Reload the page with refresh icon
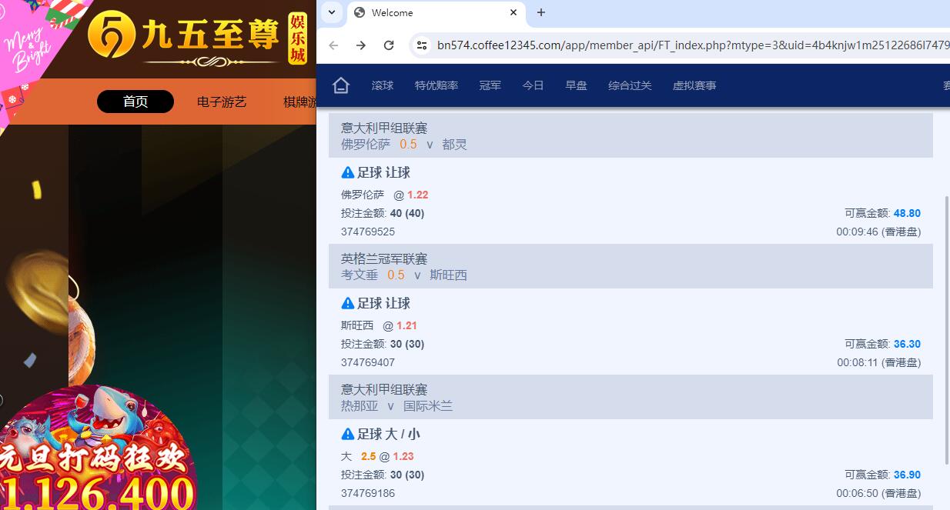This screenshot has height=510, width=950. point(389,45)
